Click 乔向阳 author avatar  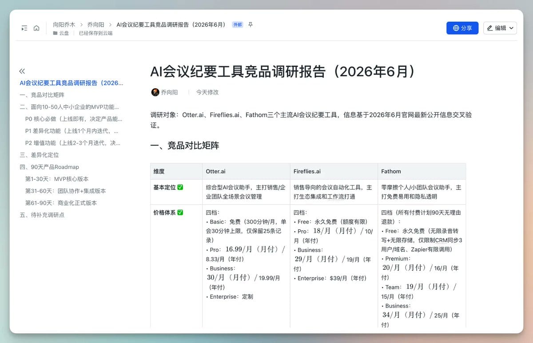(155, 92)
